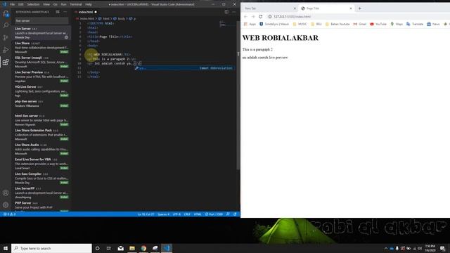
Task: Install the Live Server Preview extension
Action: [64, 81]
